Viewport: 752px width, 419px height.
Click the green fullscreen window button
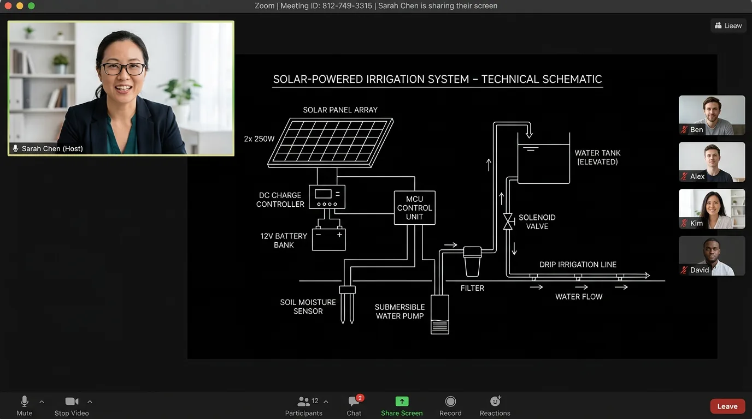31,6
